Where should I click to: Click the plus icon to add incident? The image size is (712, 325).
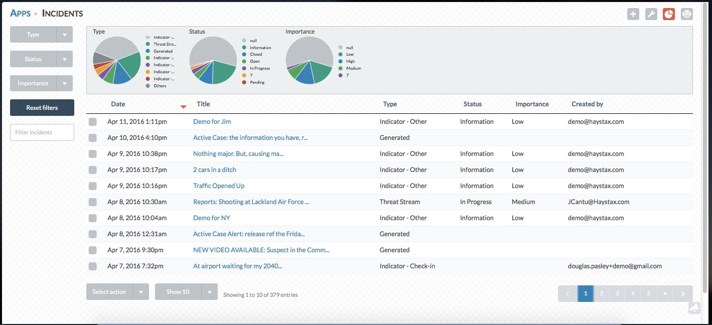[633, 14]
